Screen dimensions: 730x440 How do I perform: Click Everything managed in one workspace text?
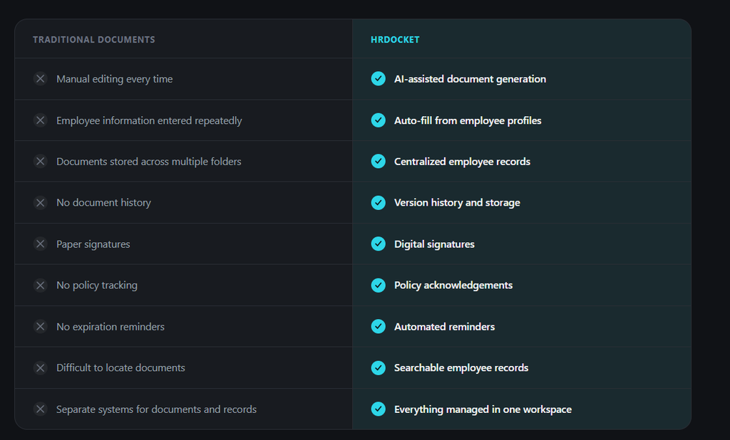tap(483, 409)
